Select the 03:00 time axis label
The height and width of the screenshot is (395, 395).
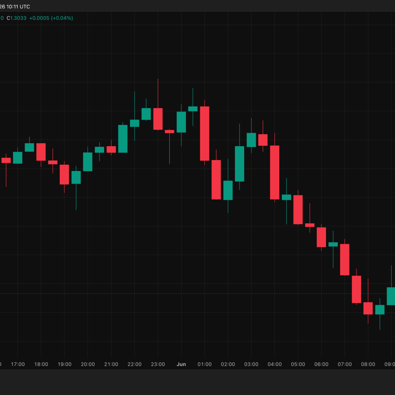252,364
